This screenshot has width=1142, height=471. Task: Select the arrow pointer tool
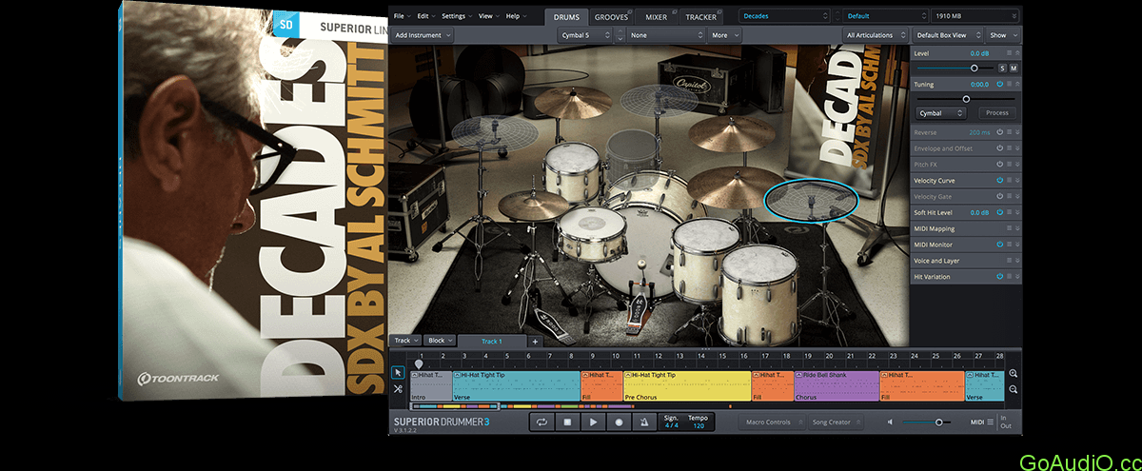click(398, 372)
